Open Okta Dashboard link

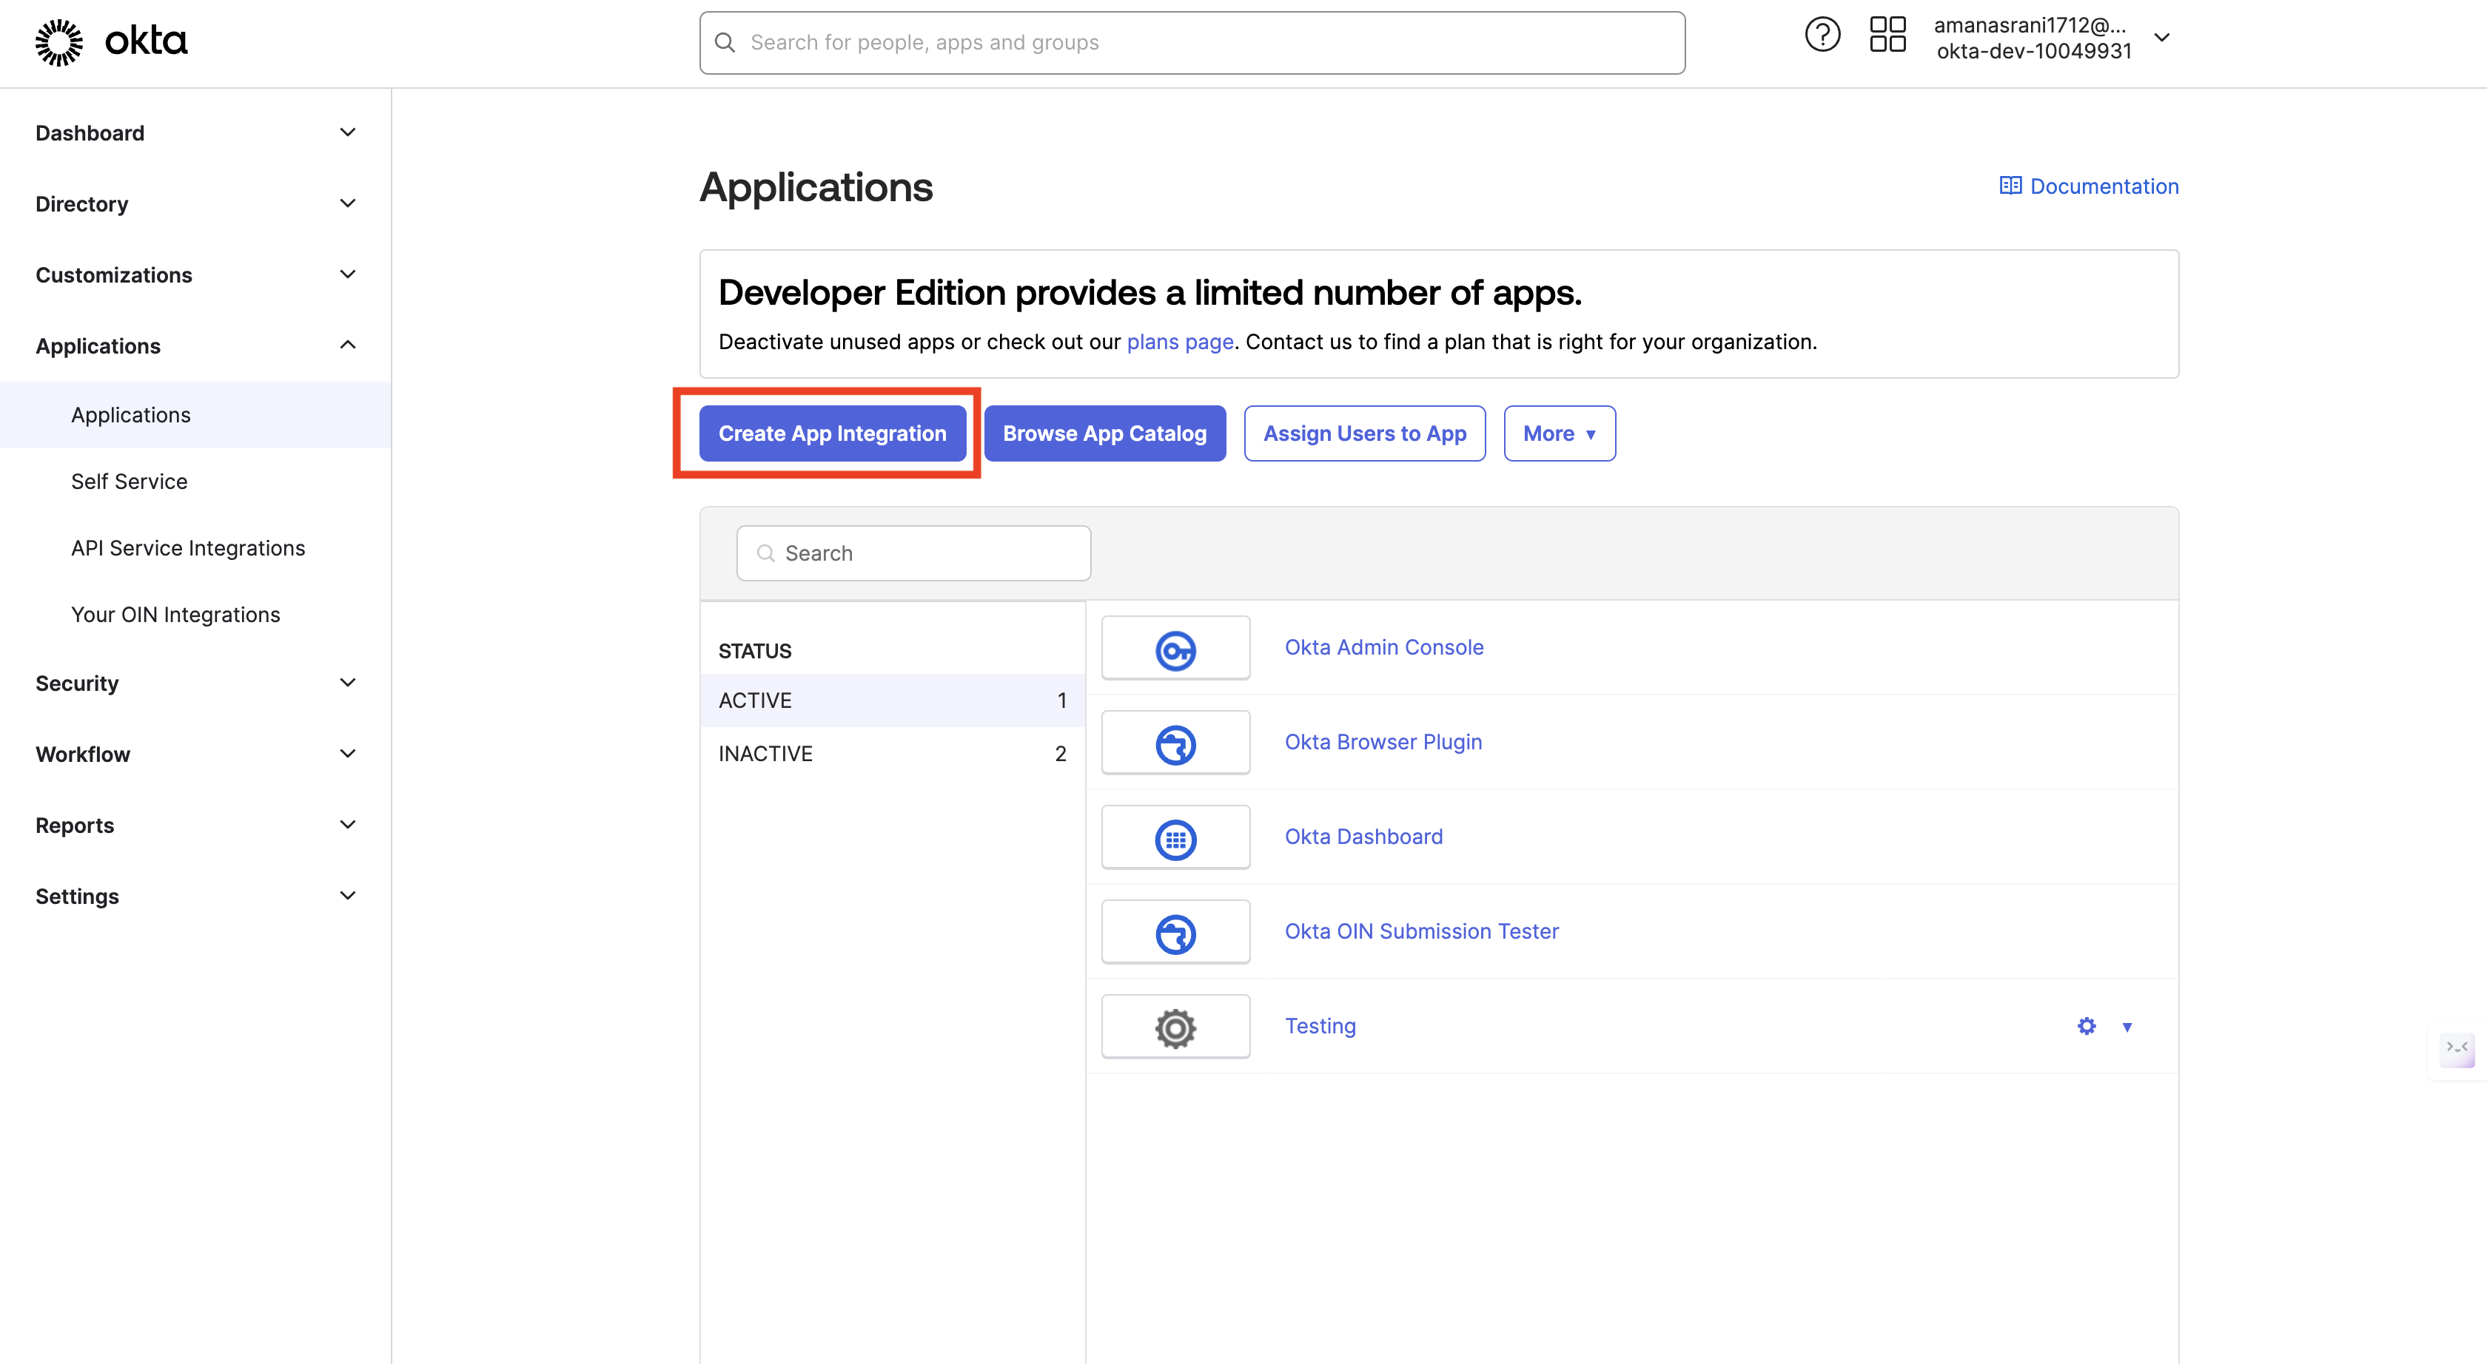1363,837
